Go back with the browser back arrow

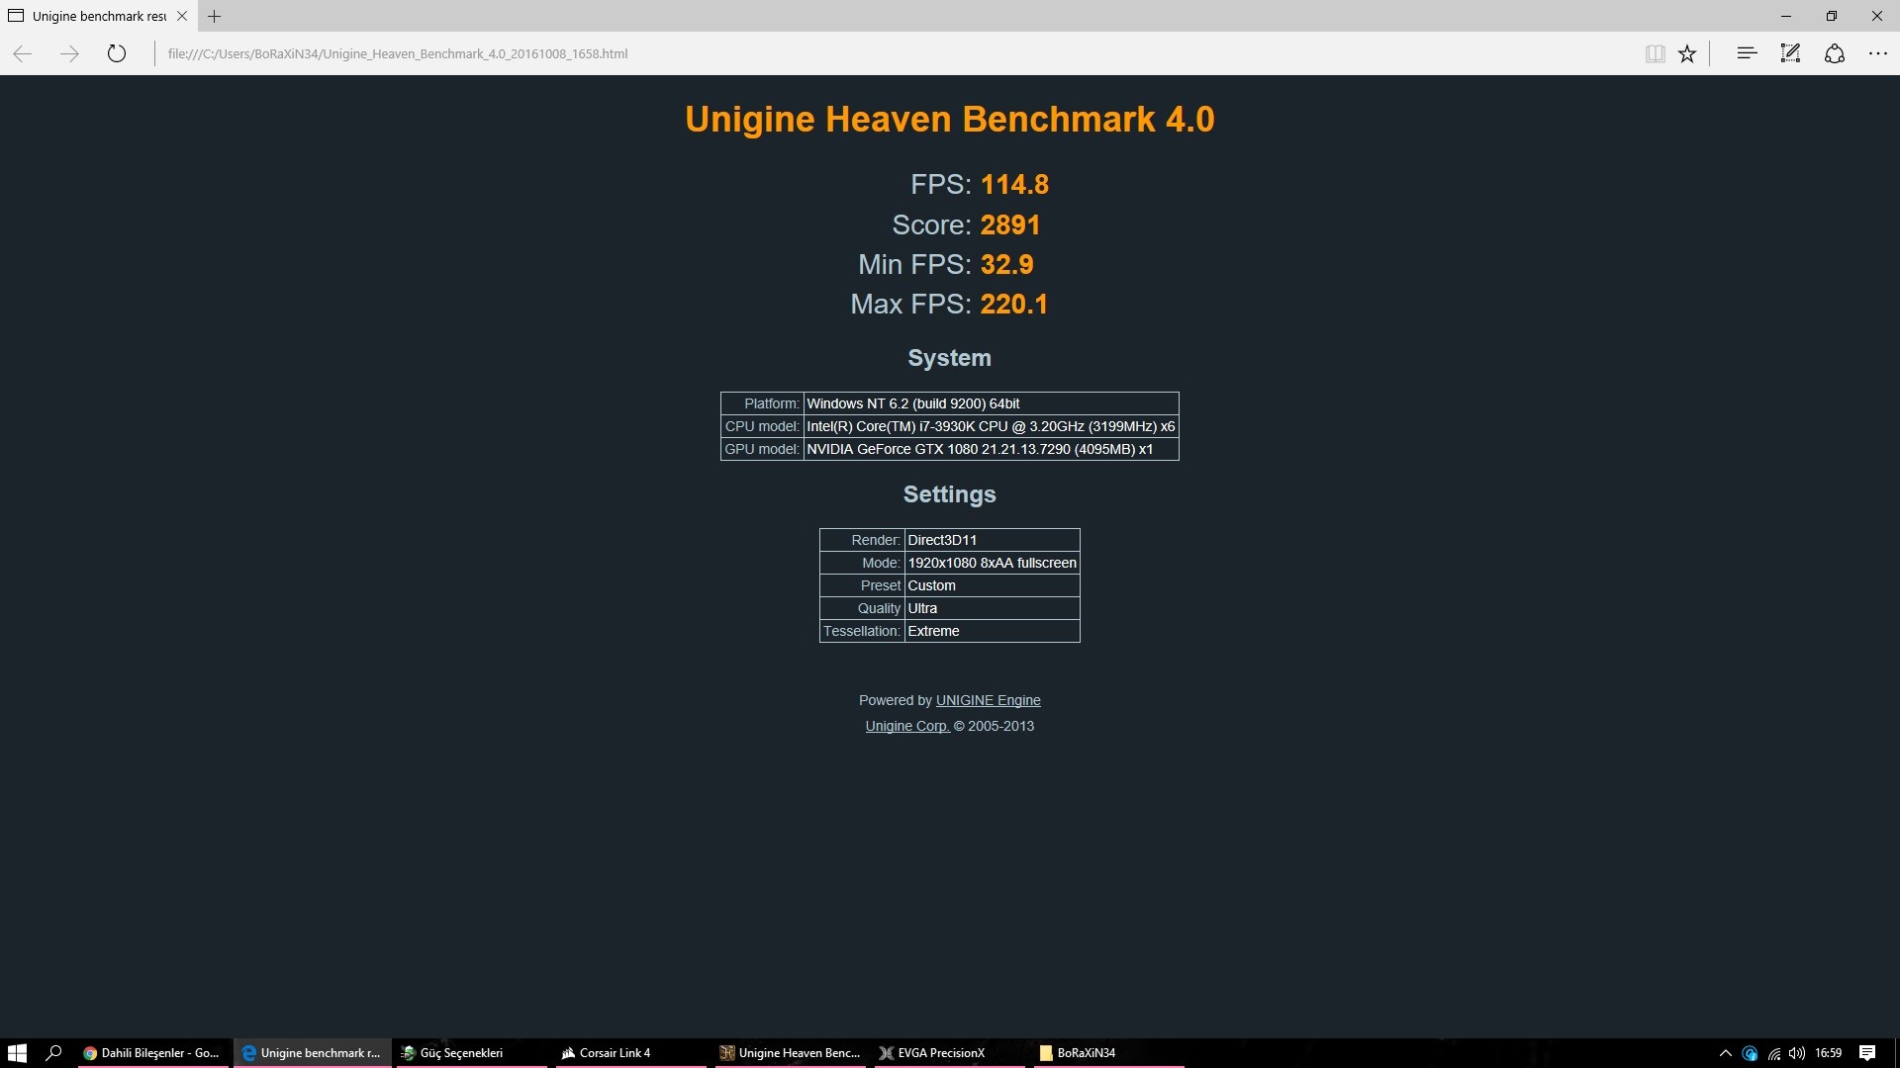coord(23,53)
